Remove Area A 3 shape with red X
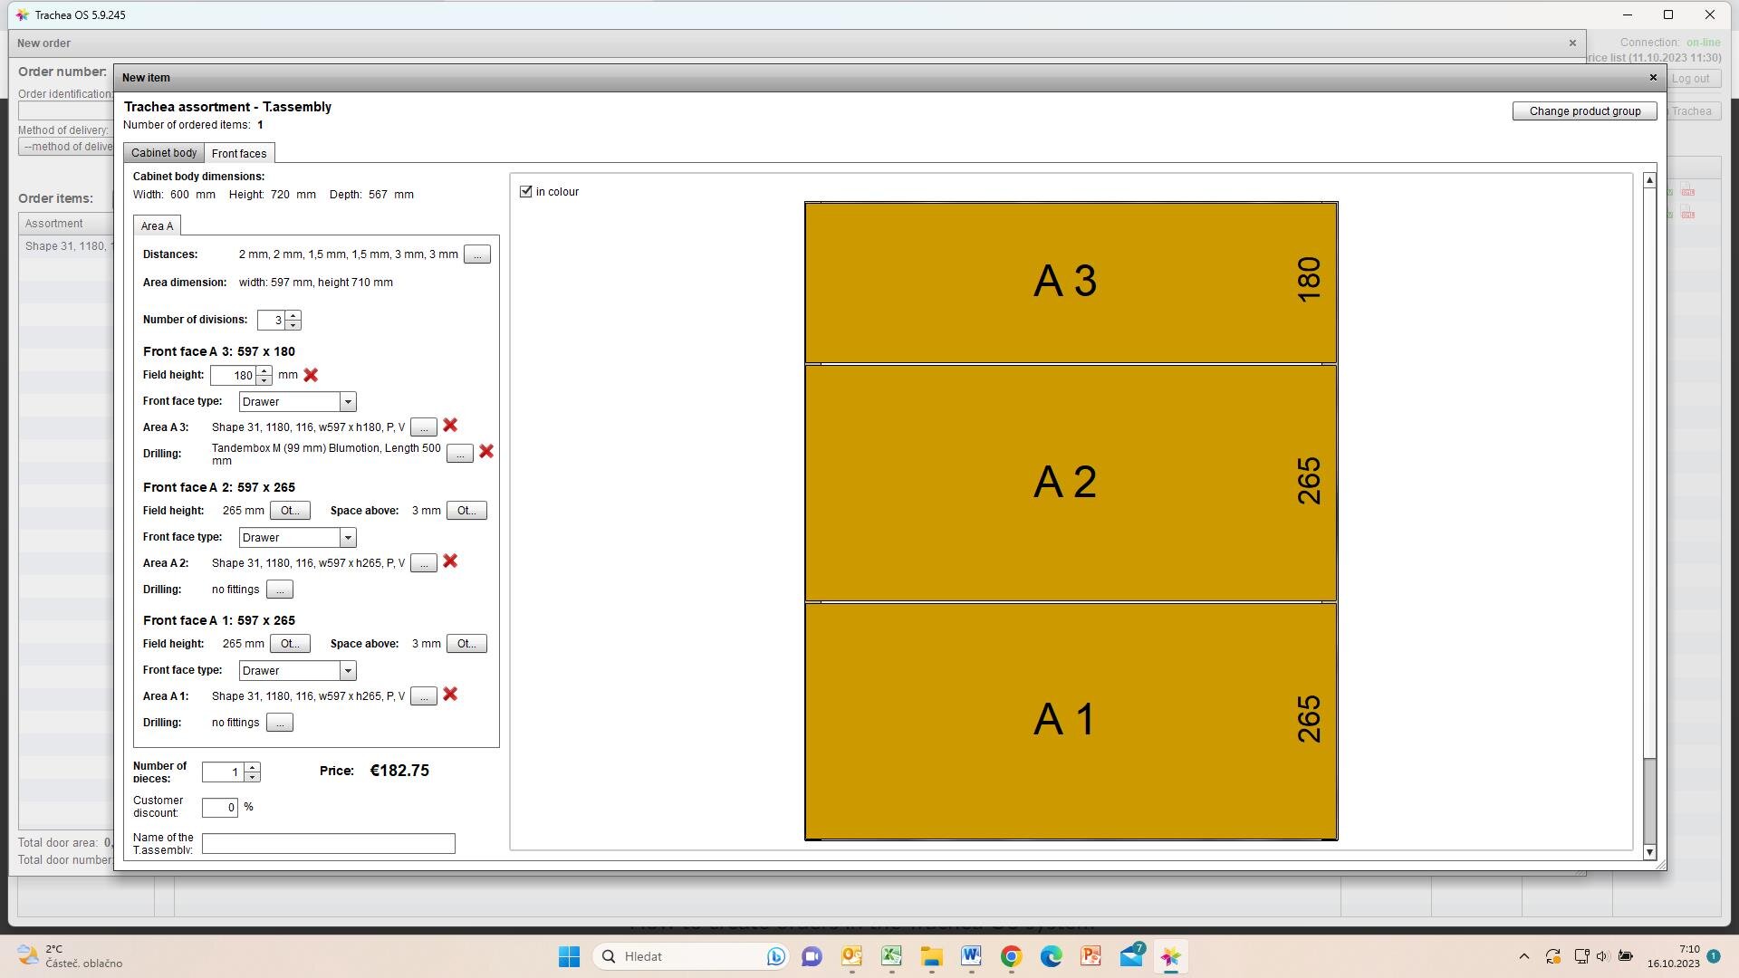This screenshot has width=1739, height=978. [450, 426]
